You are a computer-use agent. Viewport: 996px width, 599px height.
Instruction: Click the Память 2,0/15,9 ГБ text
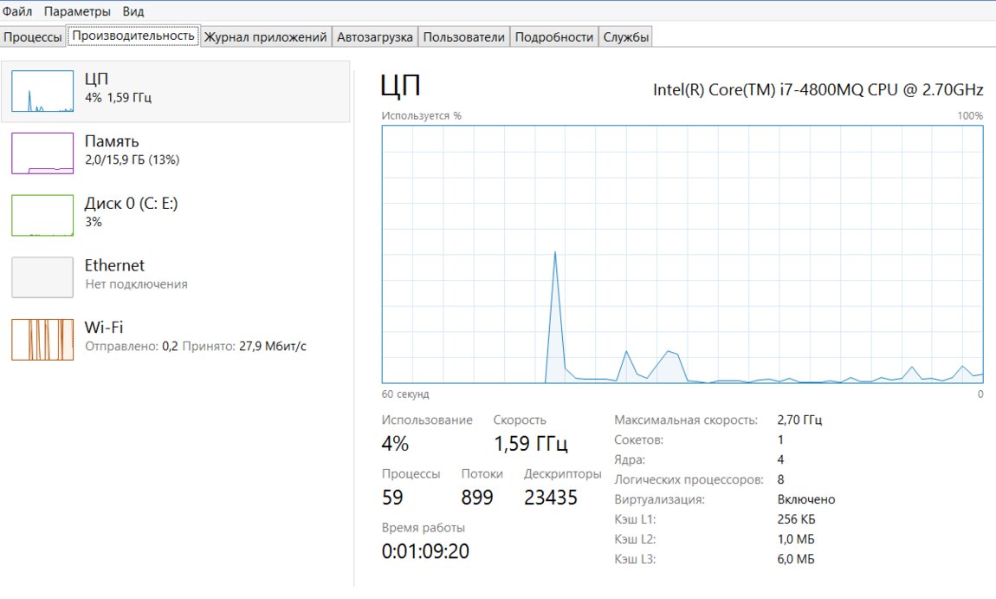[132, 160]
